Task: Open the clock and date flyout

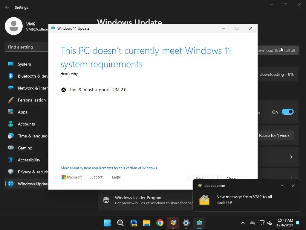Action: [285, 223]
